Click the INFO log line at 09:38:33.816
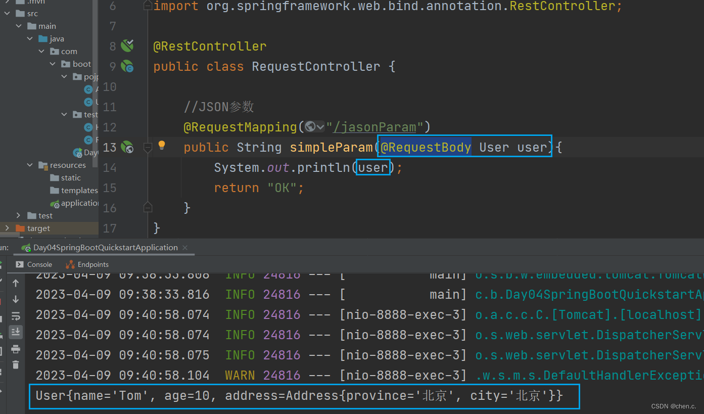Screen dimensions: 704x414 point(369,294)
